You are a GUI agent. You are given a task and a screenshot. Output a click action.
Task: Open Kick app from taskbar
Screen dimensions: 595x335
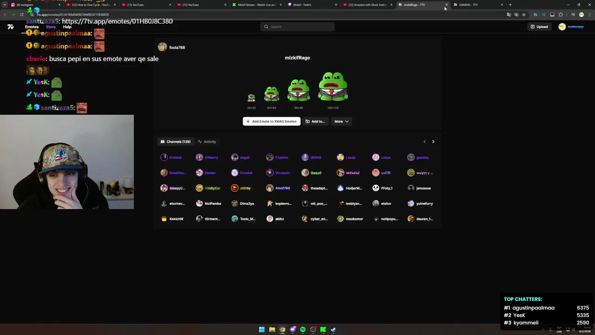(x=323, y=329)
